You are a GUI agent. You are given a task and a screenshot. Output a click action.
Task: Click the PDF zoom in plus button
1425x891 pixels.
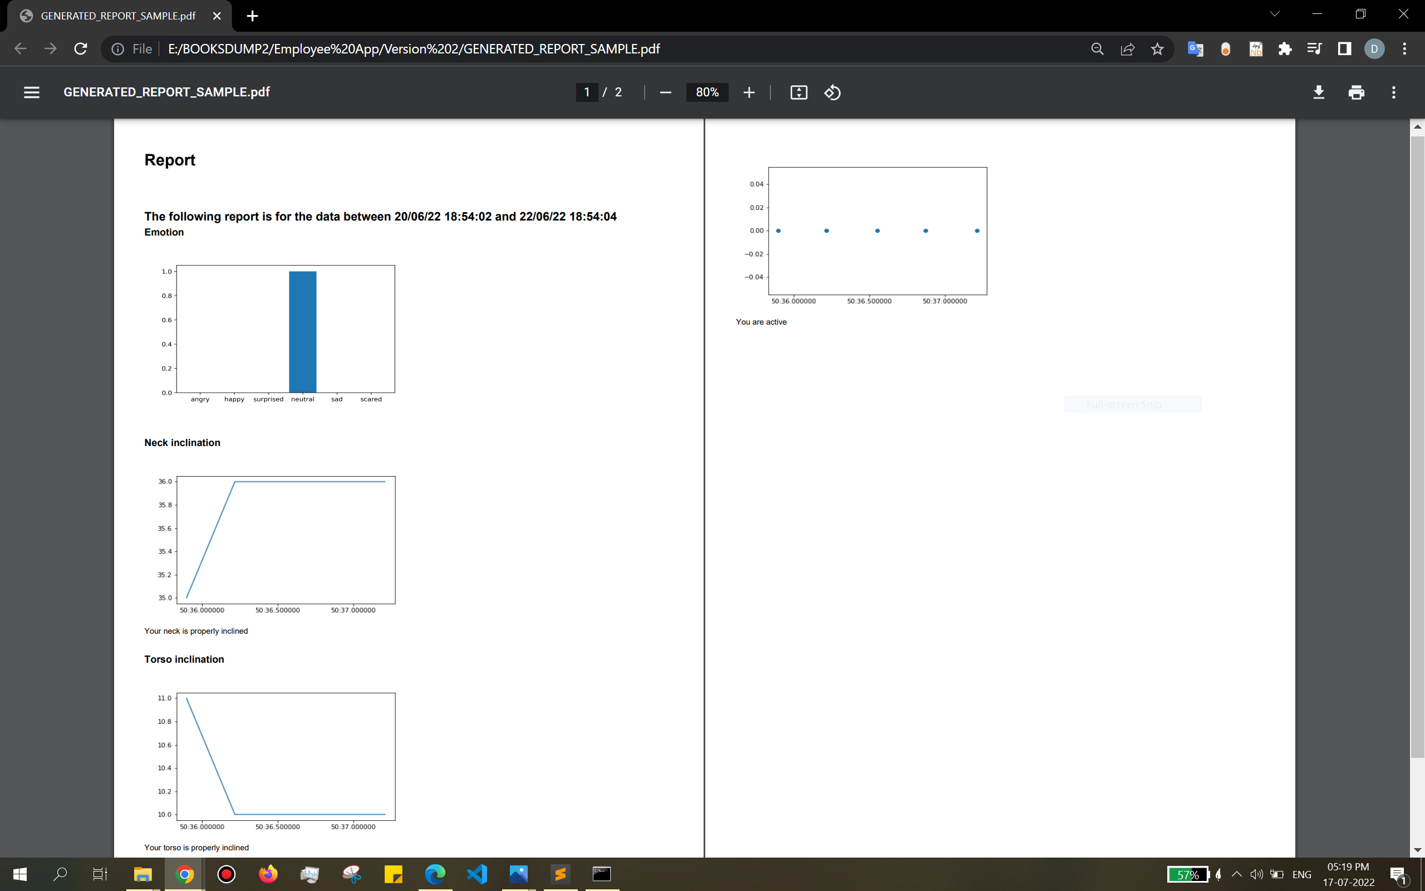(x=749, y=92)
